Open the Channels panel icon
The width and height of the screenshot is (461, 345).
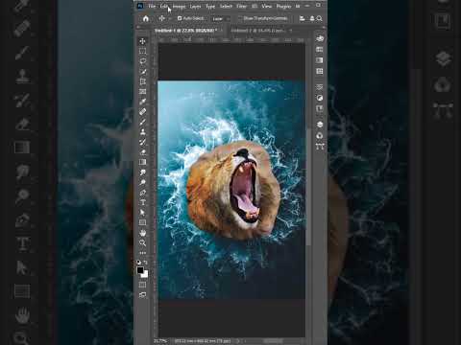point(320,136)
